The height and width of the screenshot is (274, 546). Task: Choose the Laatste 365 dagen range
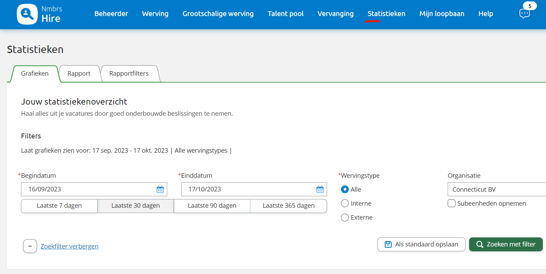click(289, 206)
